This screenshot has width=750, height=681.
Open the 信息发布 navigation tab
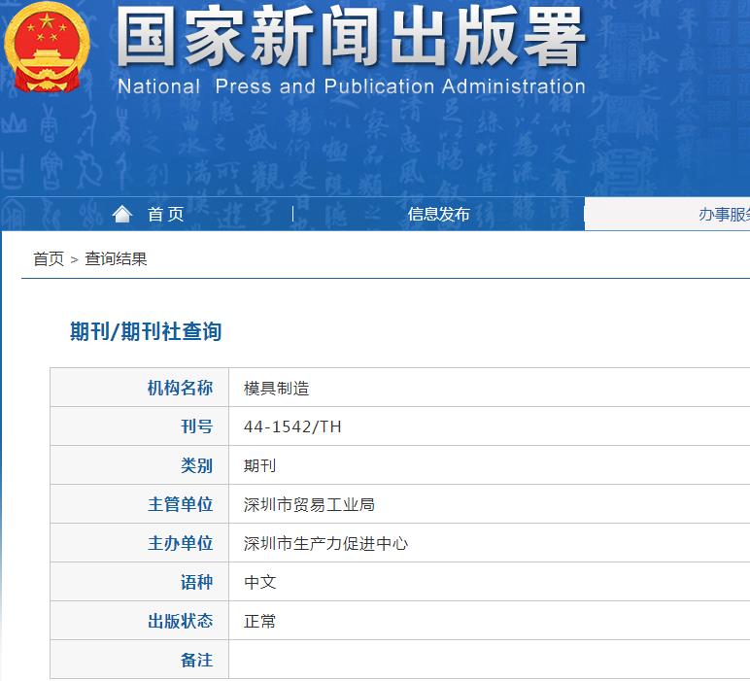tap(438, 215)
